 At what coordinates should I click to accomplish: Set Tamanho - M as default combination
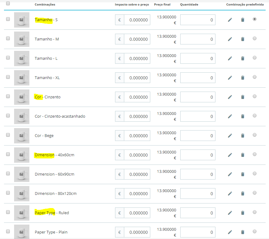coord(255,38)
